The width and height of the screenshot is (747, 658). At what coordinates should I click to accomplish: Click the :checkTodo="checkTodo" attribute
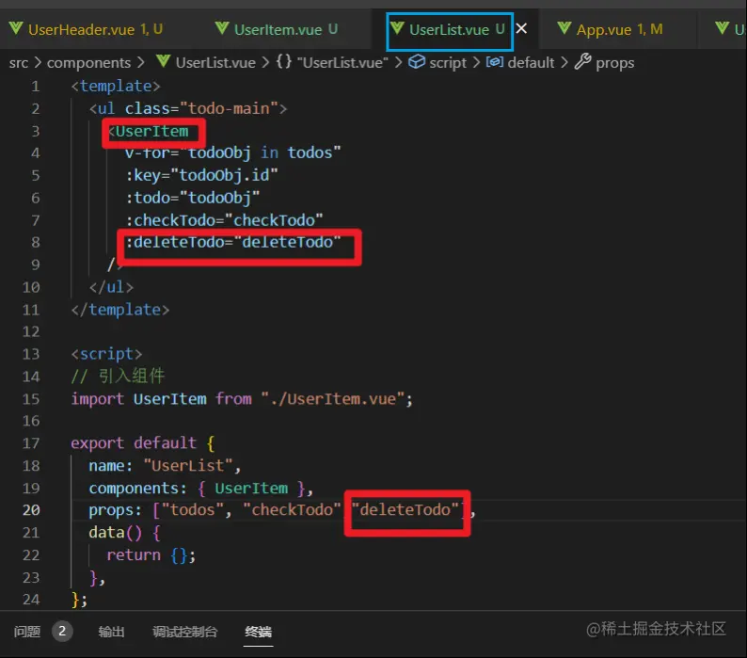225,220
